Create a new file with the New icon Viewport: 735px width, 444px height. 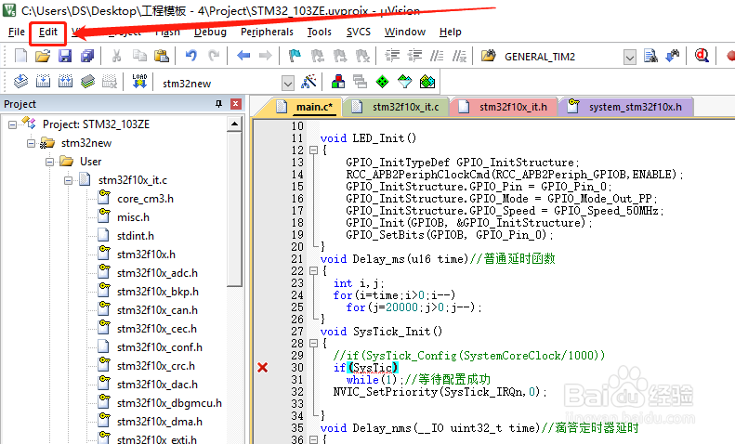click(x=20, y=56)
